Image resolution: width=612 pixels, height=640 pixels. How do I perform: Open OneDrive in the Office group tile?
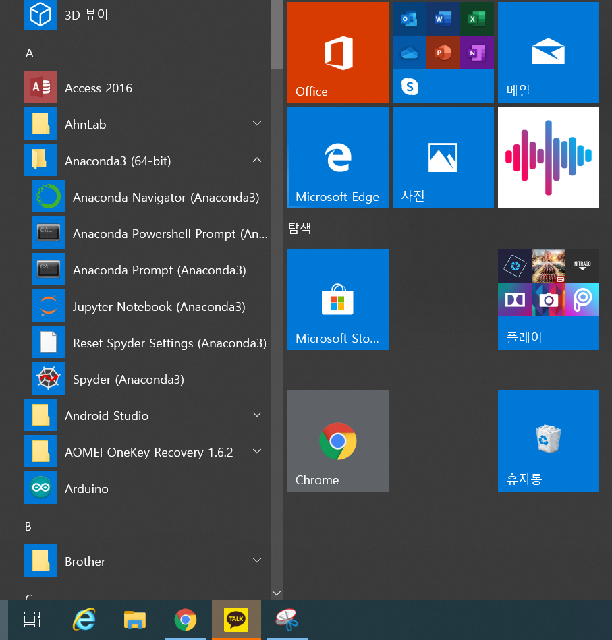410,53
